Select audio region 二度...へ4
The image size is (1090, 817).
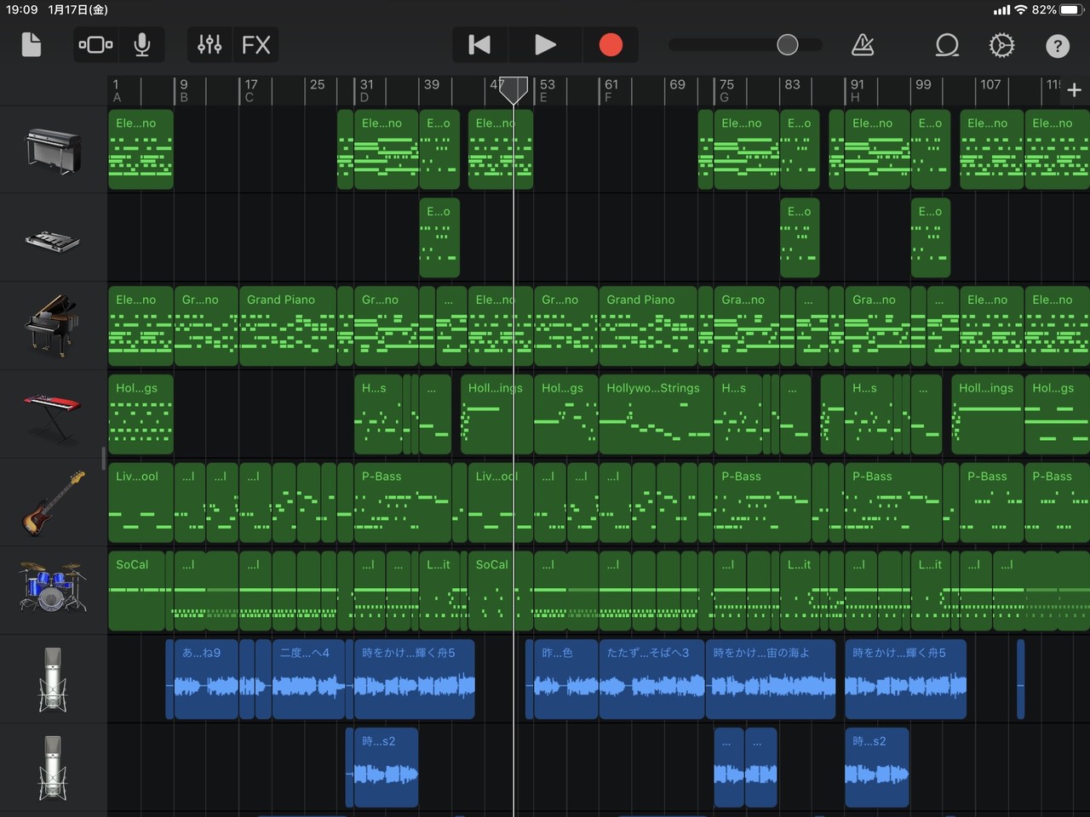pyautogui.click(x=308, y=679)
